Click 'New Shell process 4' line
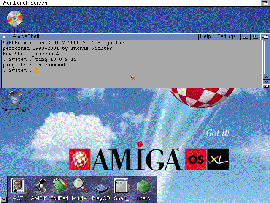The height and width of the screenshot is (203, 270). [x=31, y=54]
